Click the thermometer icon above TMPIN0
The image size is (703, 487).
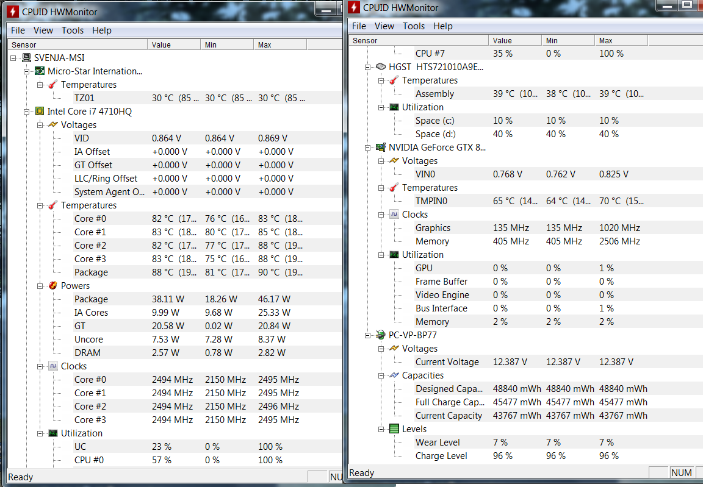[394, 188]
